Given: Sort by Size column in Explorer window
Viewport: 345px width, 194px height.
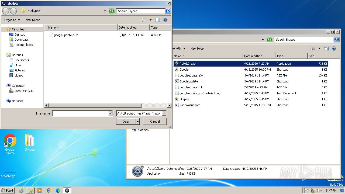Looking at the screenshot, I should pyautogui.click(x=318, y=56).
